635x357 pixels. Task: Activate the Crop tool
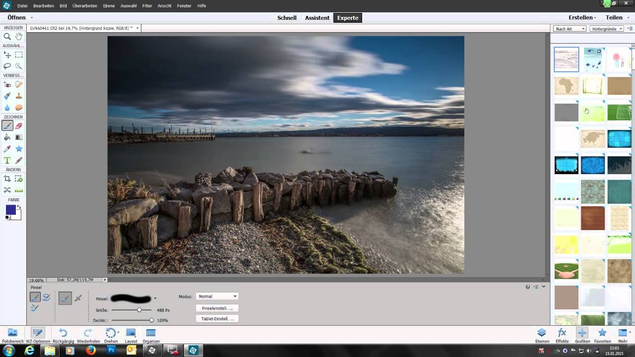pyautogui.click(x=7, y=179)
